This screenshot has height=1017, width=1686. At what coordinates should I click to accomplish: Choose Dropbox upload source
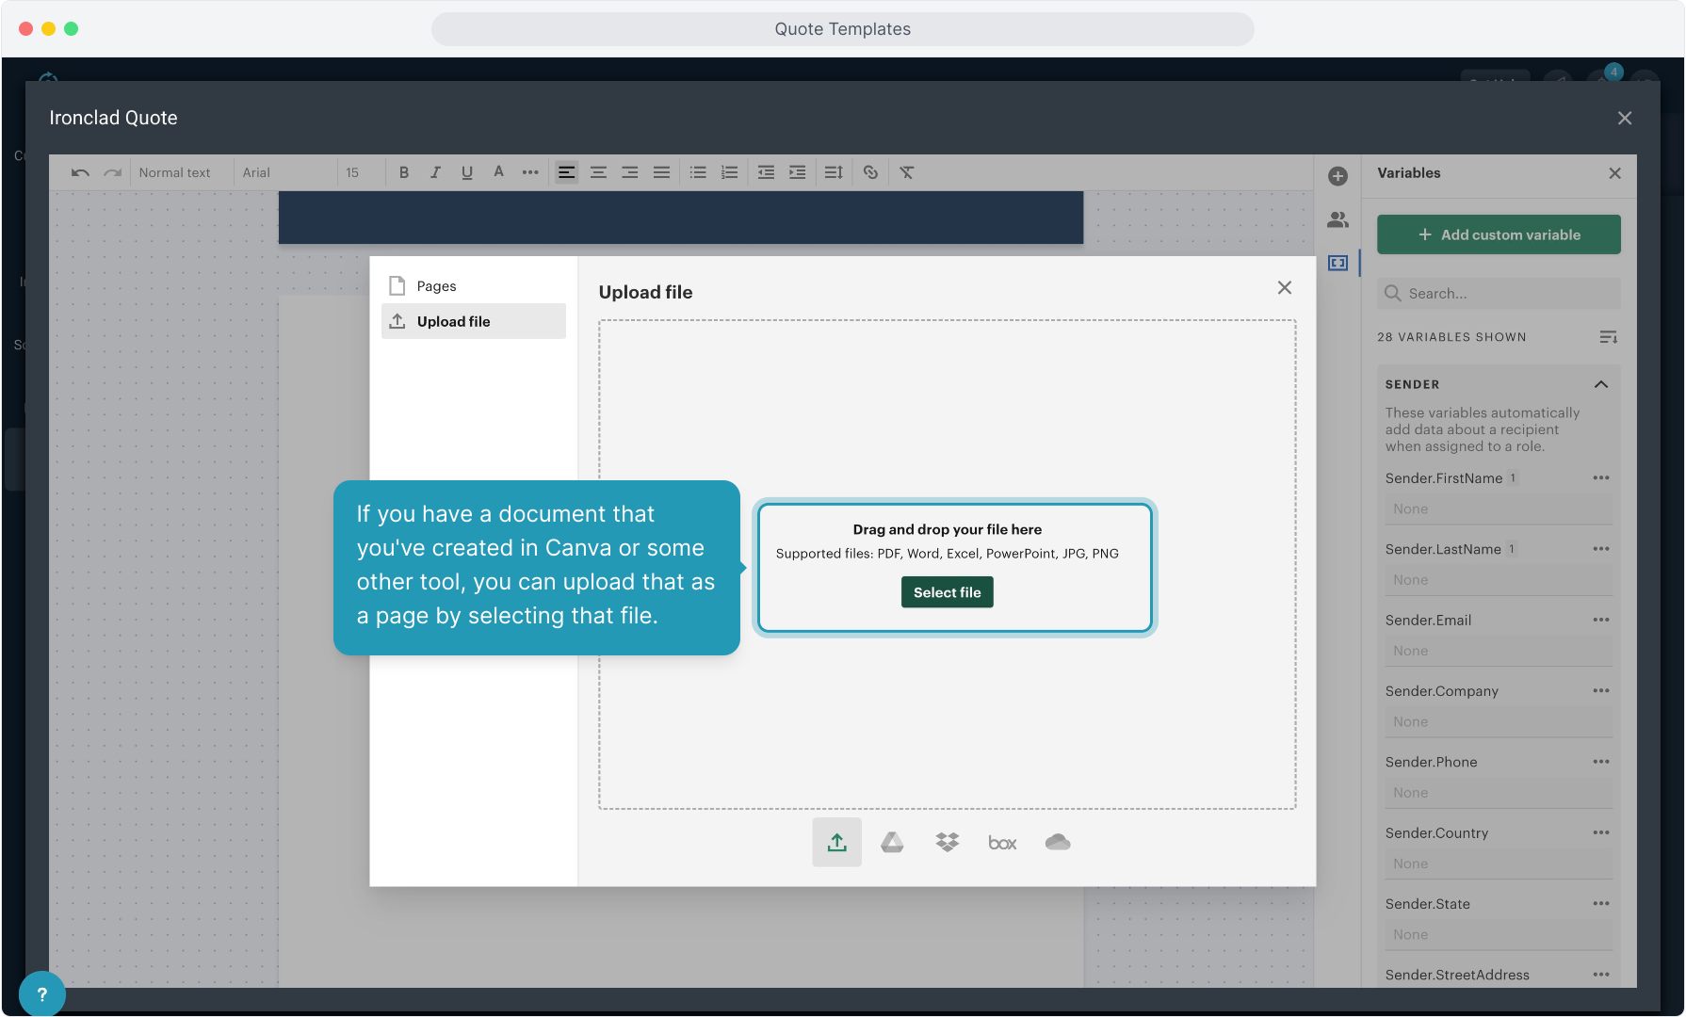(947, 843)
